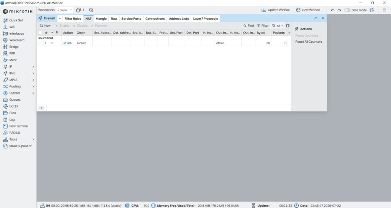Open the PPP section

pos(12,53)
